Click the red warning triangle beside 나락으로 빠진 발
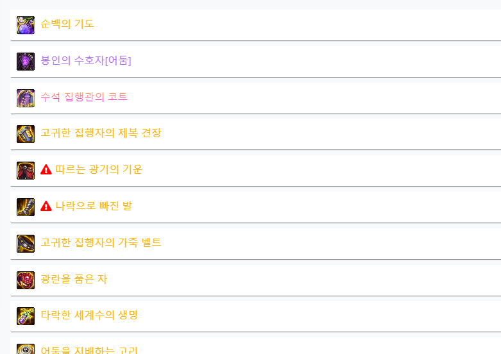 (46, 206)
